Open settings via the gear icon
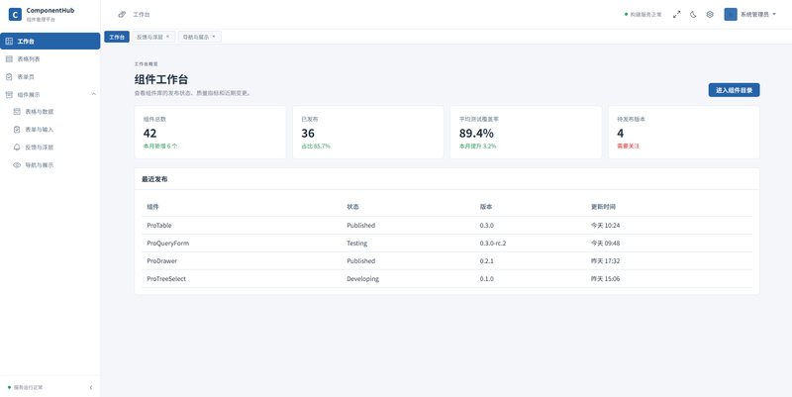 pos(710,15)
